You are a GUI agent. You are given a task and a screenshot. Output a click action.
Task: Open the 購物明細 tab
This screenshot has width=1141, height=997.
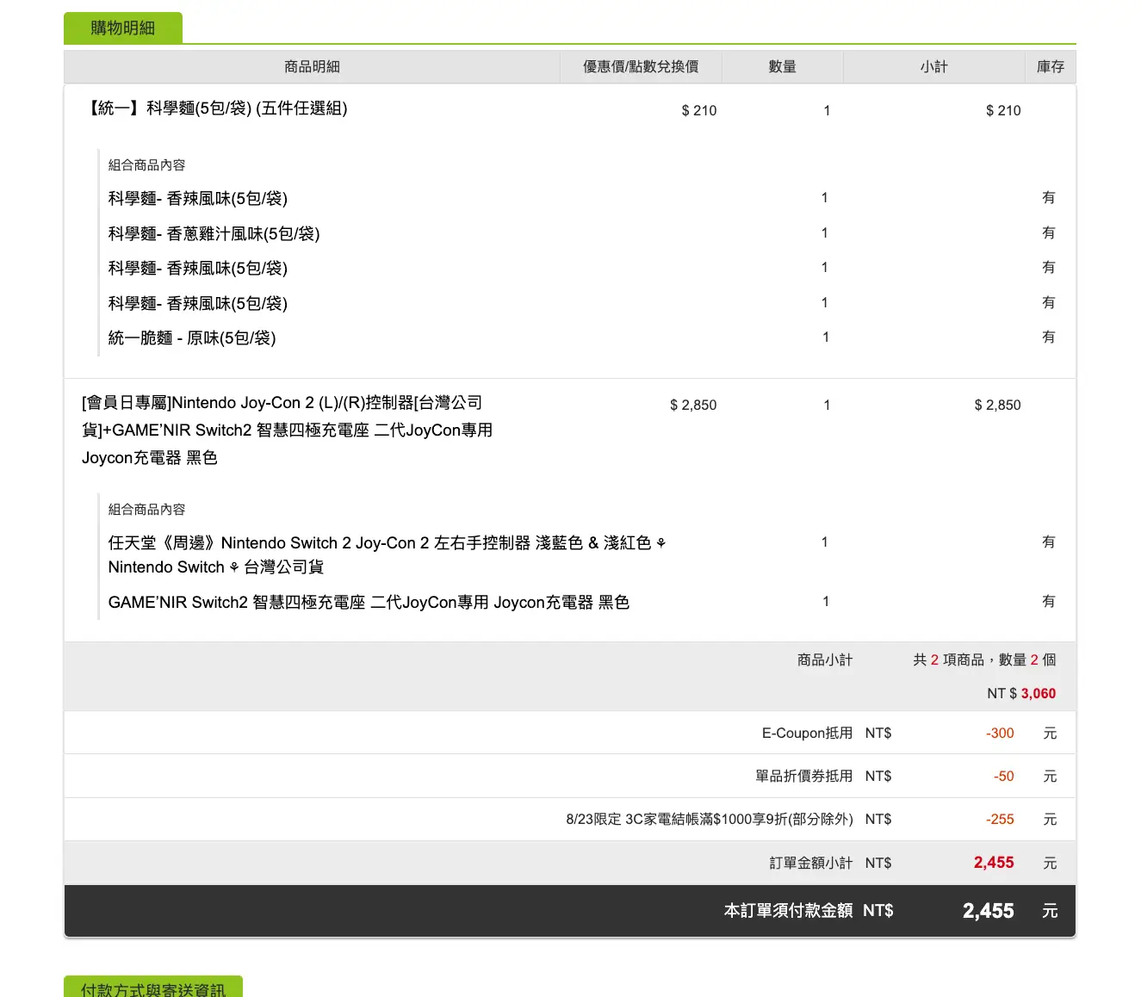pos(123,28)
